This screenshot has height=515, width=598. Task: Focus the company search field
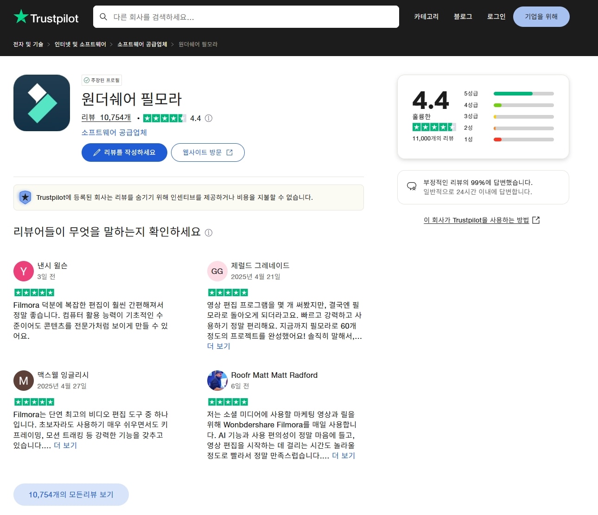246,17
